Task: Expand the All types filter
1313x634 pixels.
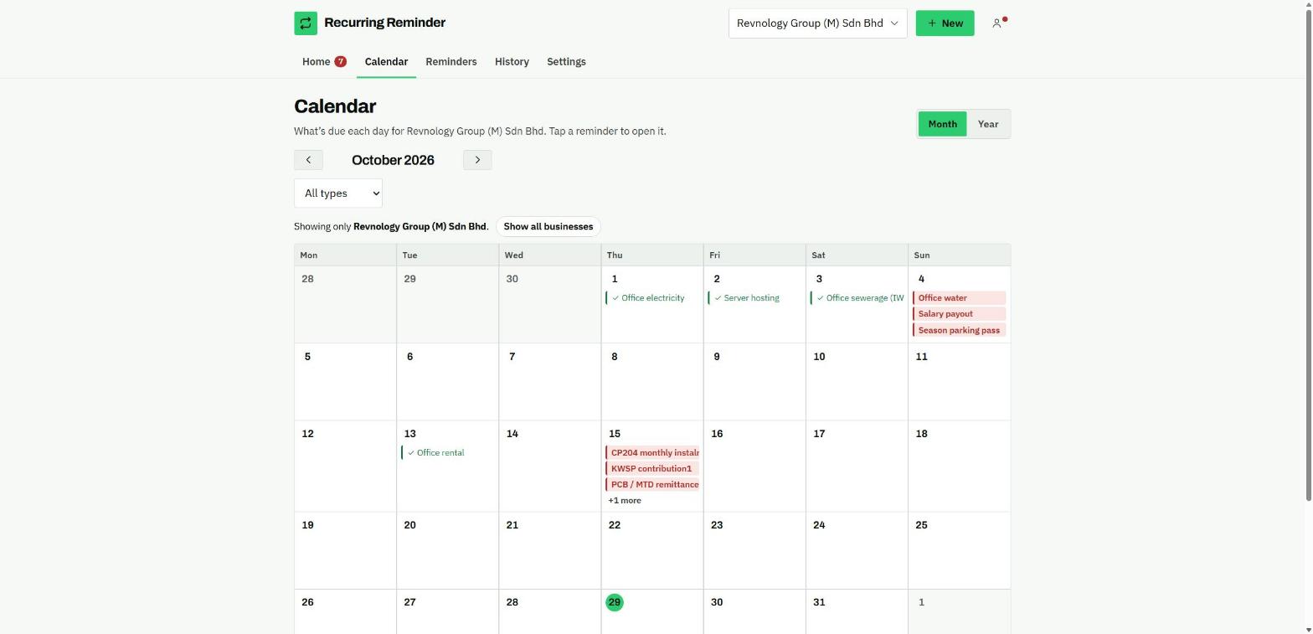Action: click(x=338, y=193)
